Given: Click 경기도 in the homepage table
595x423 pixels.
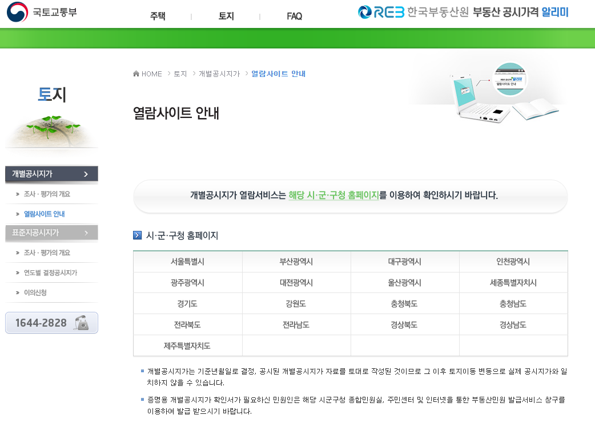Looking at the screenshot, I should 188,303.
